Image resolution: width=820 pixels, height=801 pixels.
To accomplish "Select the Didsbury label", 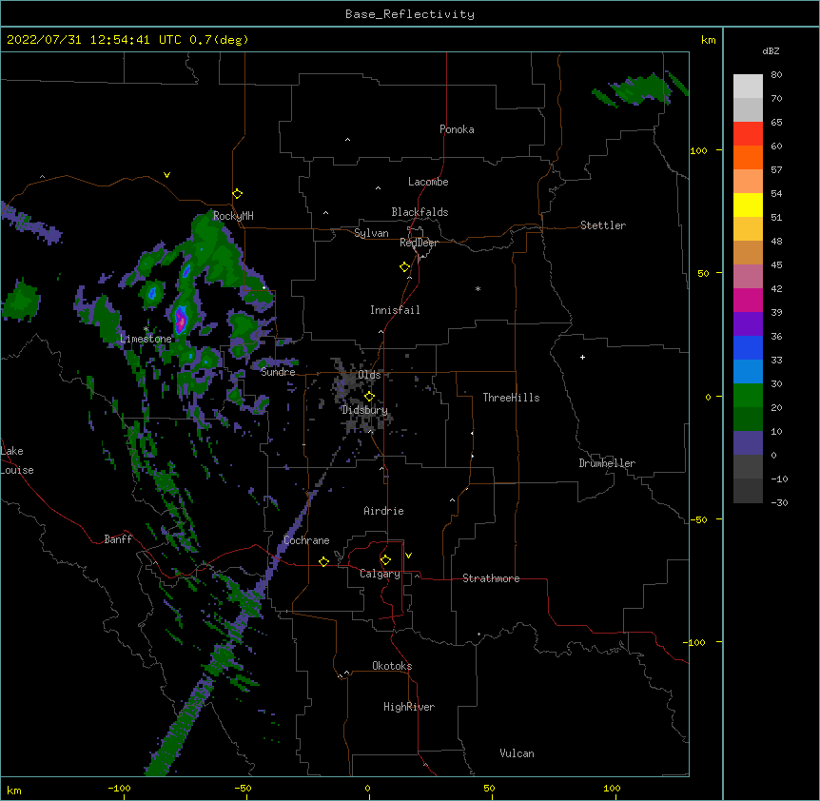I will point(365,410).
